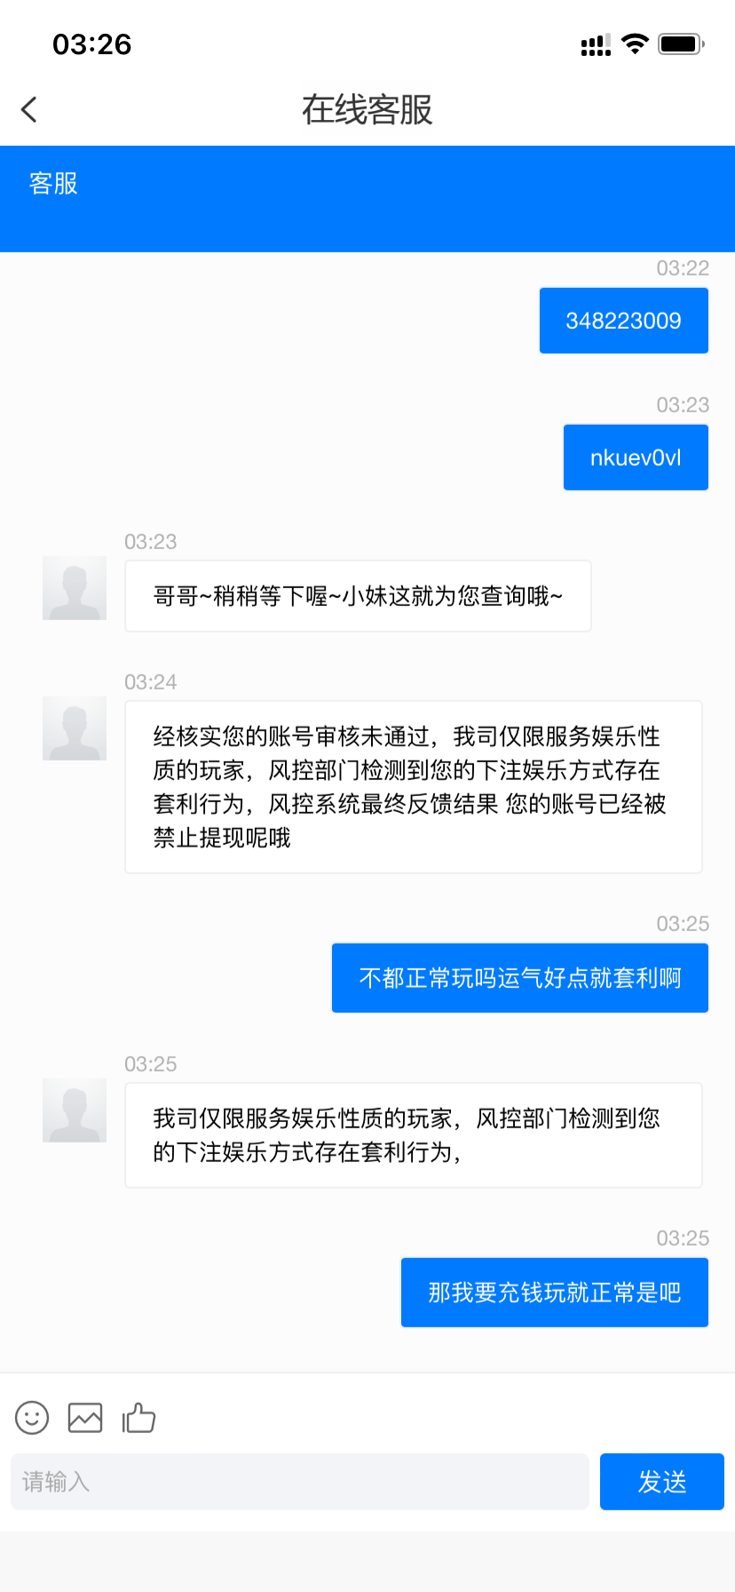This screenshot has width=735, height=1592.
Task: Tap the agent avatar beside the 03:24 message
Action: (75, 728)
